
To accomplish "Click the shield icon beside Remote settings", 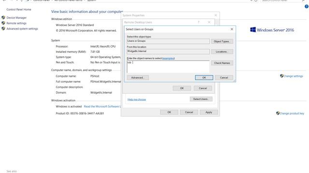I will pyautogui.click(x=3, y=23).
